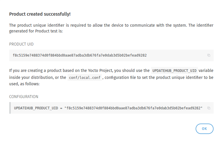Click the 'used, as follows:' text
The height and width of the screenshot is (145, 222).
[x=24, y=84]
